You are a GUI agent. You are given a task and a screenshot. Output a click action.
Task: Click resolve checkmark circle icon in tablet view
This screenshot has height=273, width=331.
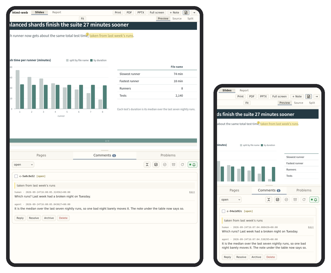click(165, 165)
